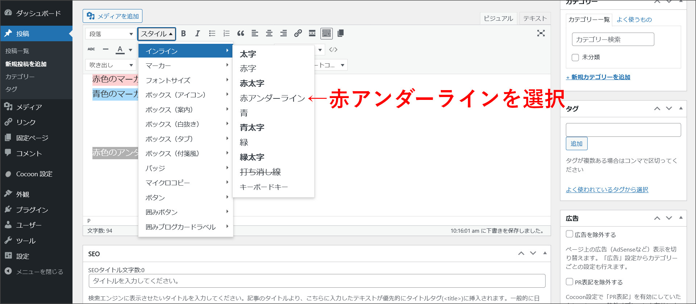Collapse the タグ panel triangle toggle
The height and width of the screenshot is (304, 696).
681,108
